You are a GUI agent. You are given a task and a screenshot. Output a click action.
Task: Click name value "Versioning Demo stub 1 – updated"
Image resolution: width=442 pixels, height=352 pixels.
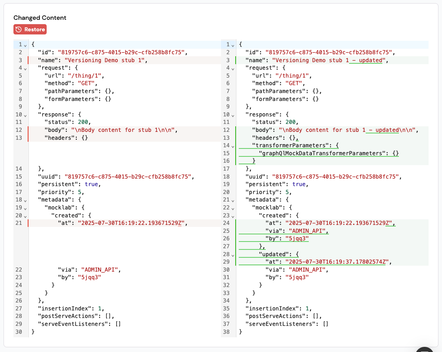tap(329, 60)
